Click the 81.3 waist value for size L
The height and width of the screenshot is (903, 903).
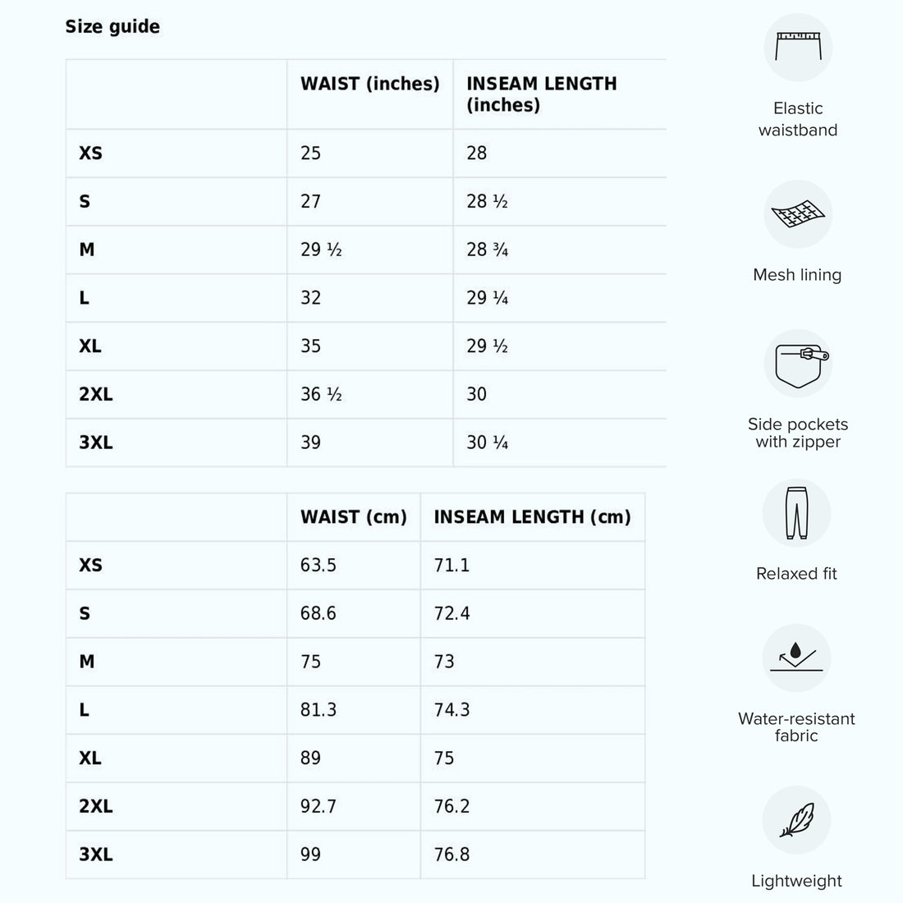tap(319, 710)
